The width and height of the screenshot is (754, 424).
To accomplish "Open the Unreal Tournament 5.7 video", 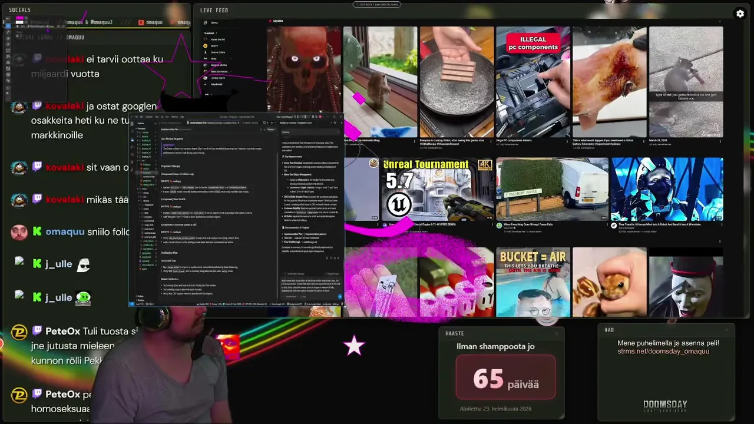I will pyautogui.click(x=437, y=189).
